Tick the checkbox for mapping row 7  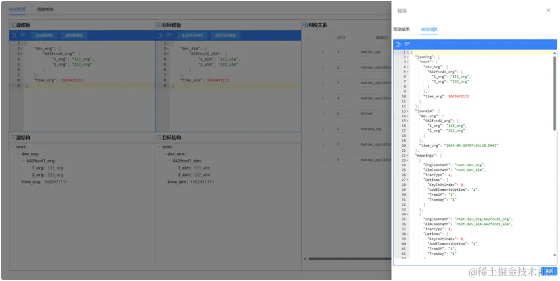point(308,145)
